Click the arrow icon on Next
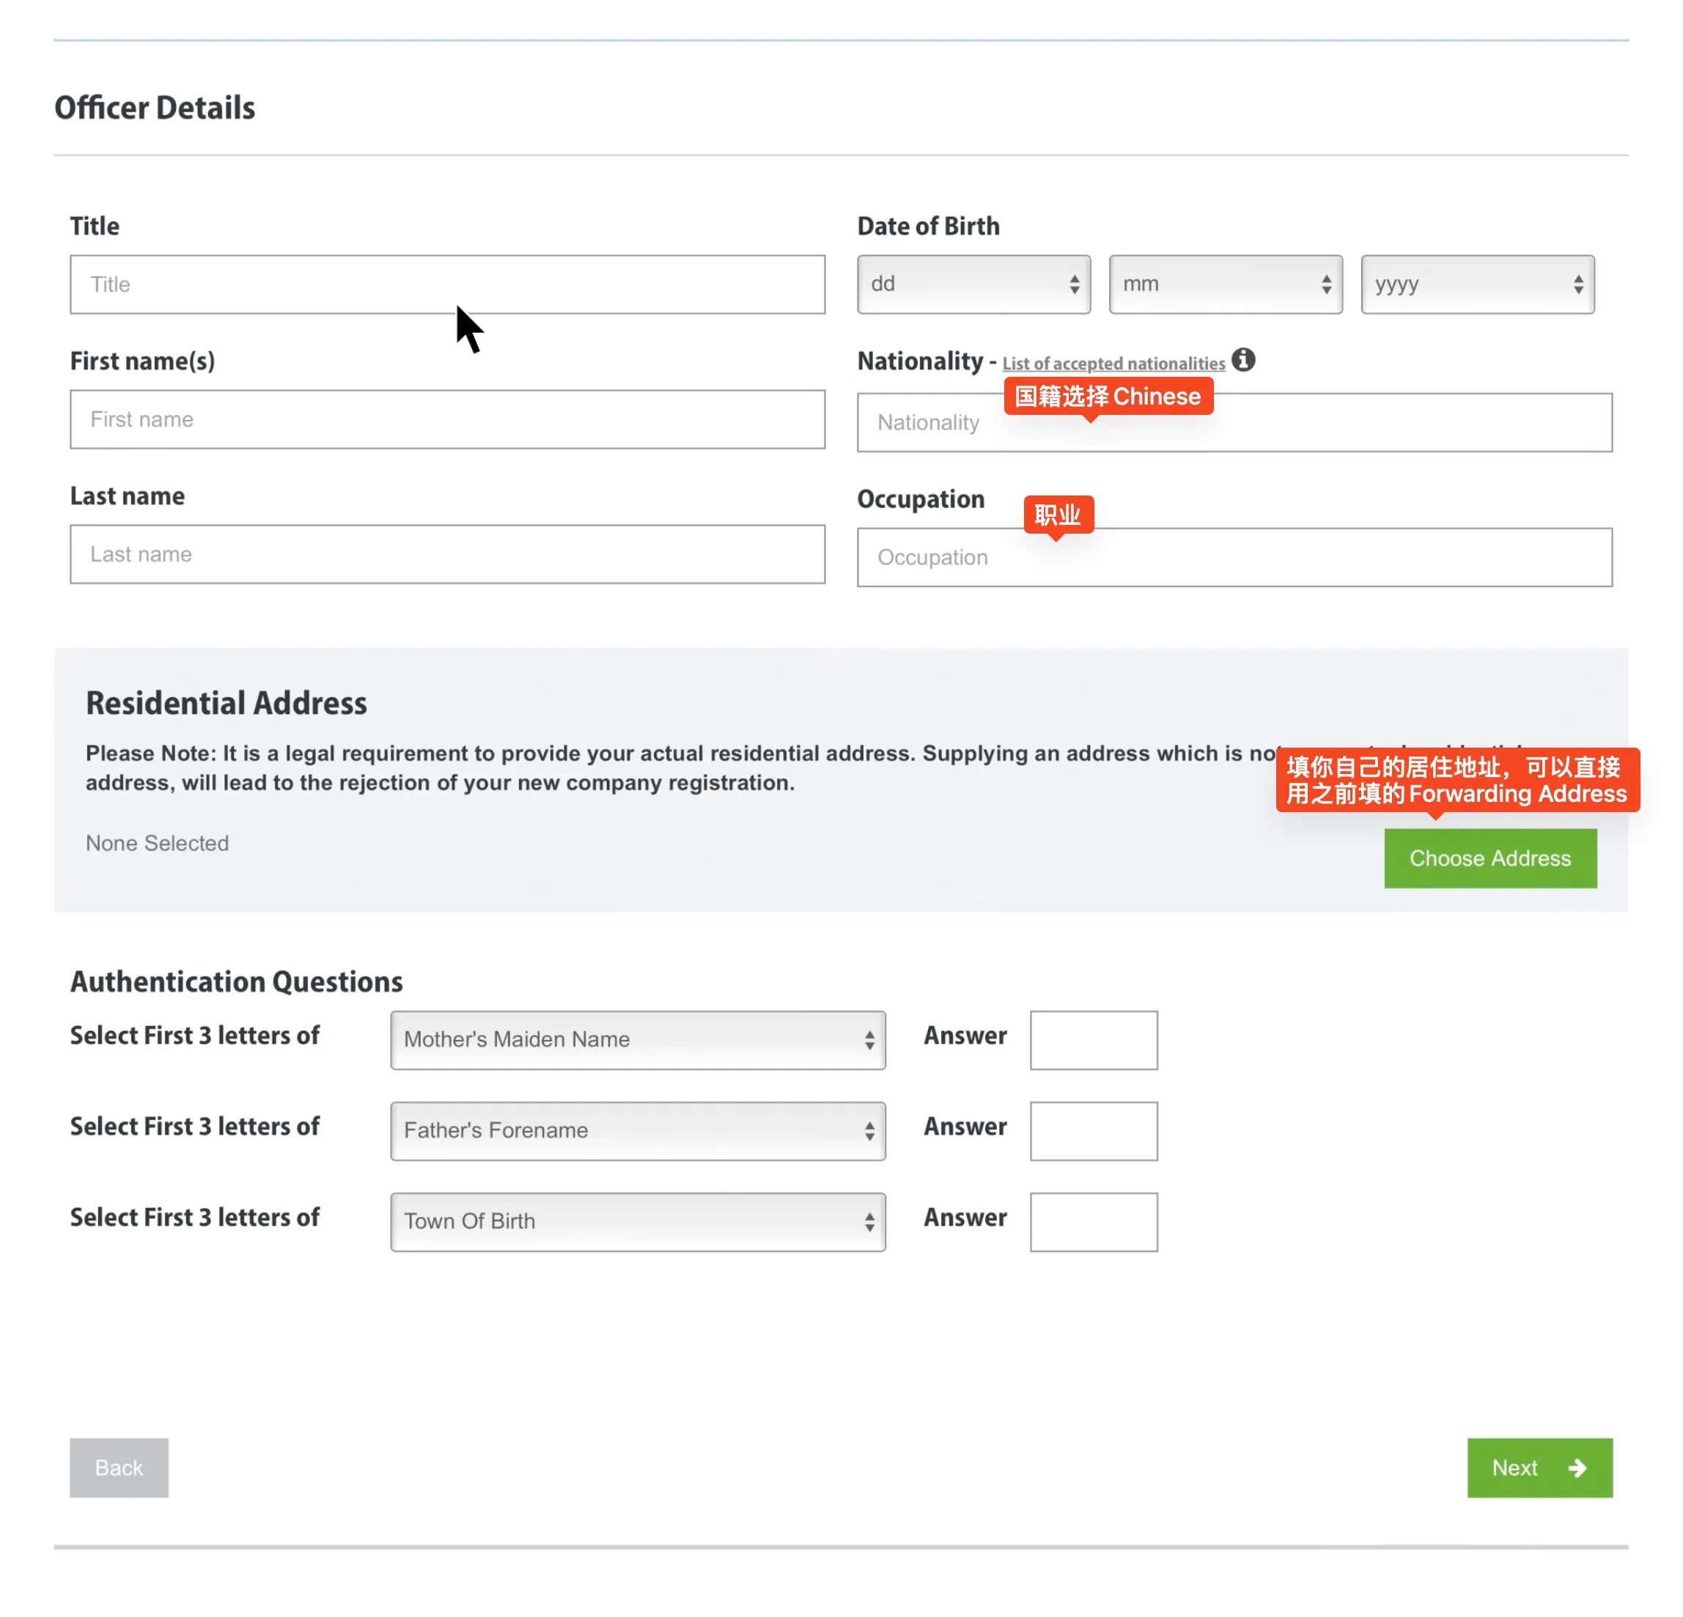Image resolution: width=1683 pixels, height=1617 pixels. [x=1577, y=1467]
